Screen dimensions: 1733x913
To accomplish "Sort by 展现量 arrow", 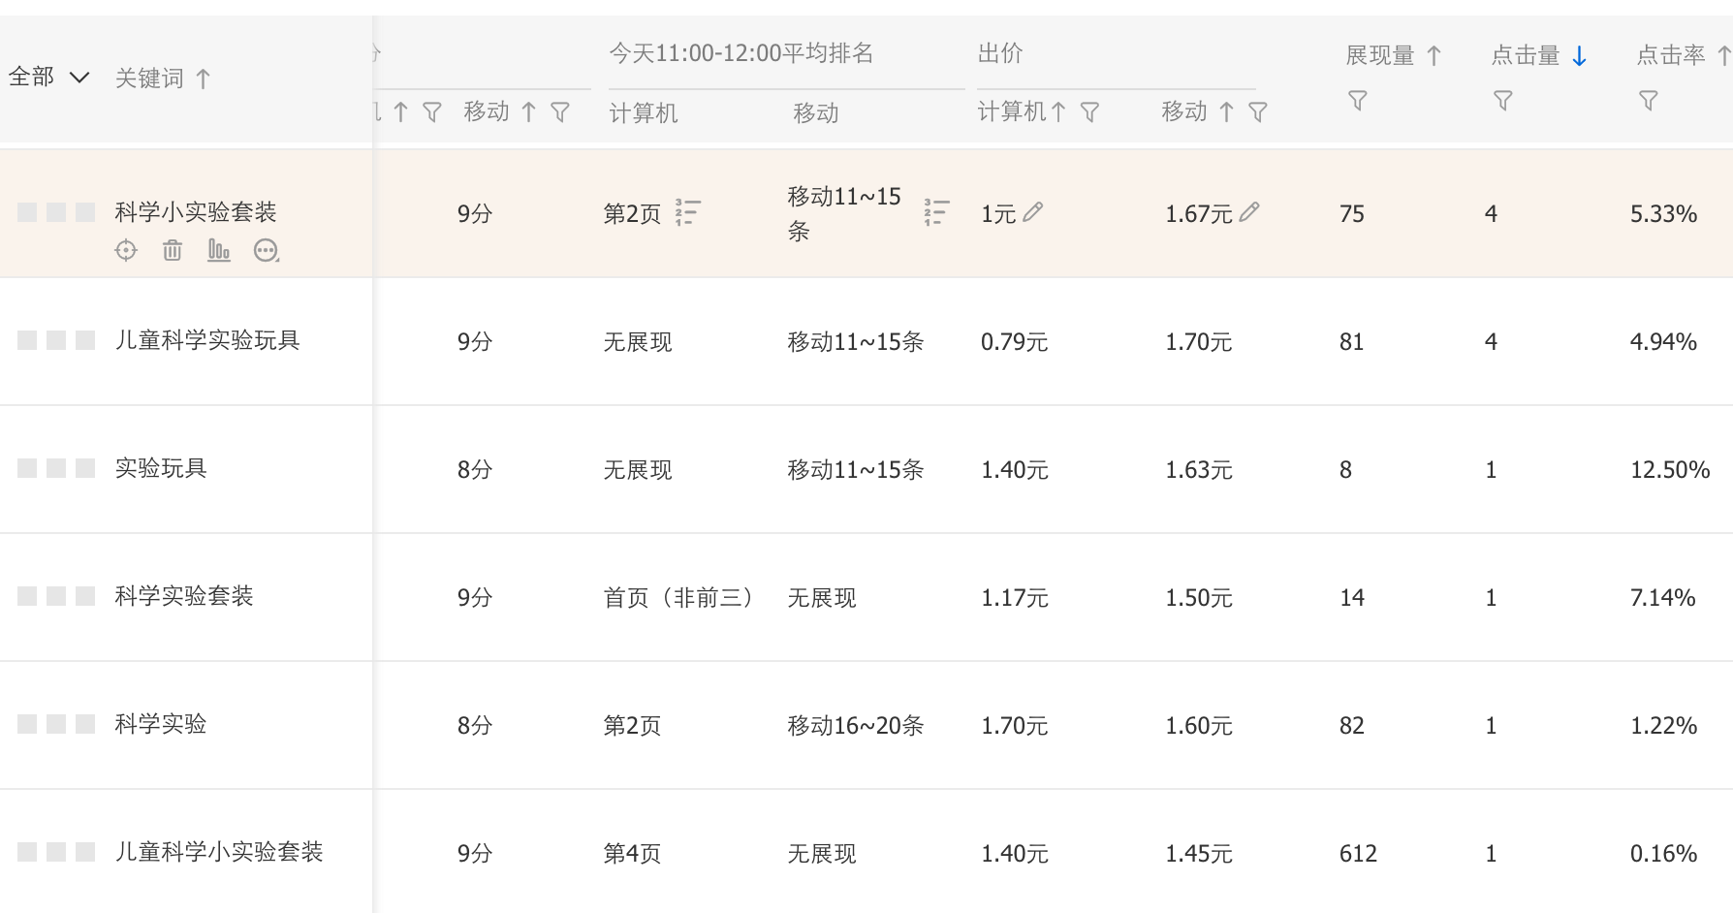I will point(1434,56).
